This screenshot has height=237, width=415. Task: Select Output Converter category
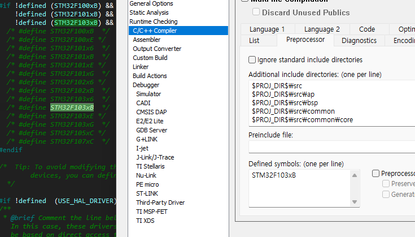[x=157, y=49]
